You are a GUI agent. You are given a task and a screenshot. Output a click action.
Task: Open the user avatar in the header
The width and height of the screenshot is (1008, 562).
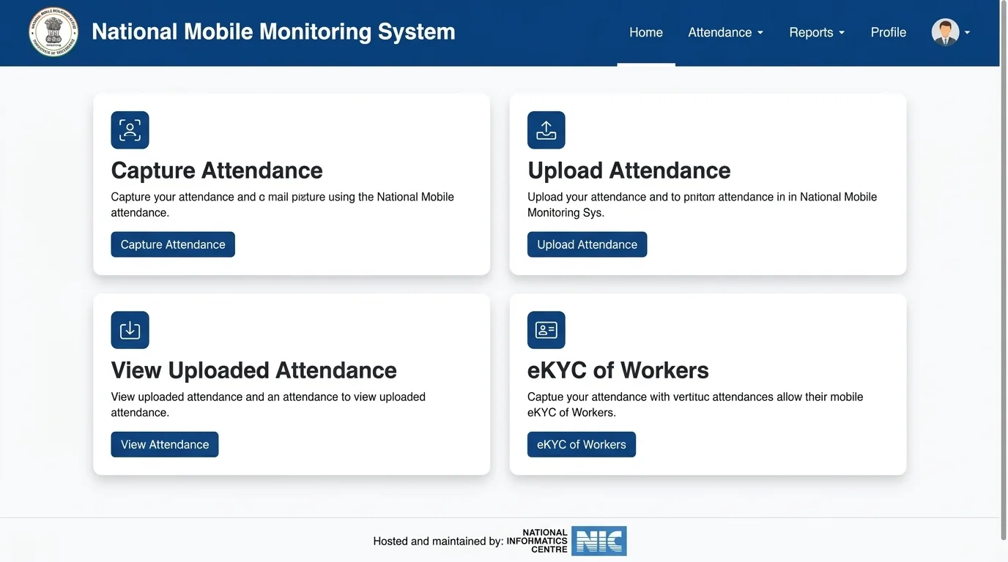point(945,32)
